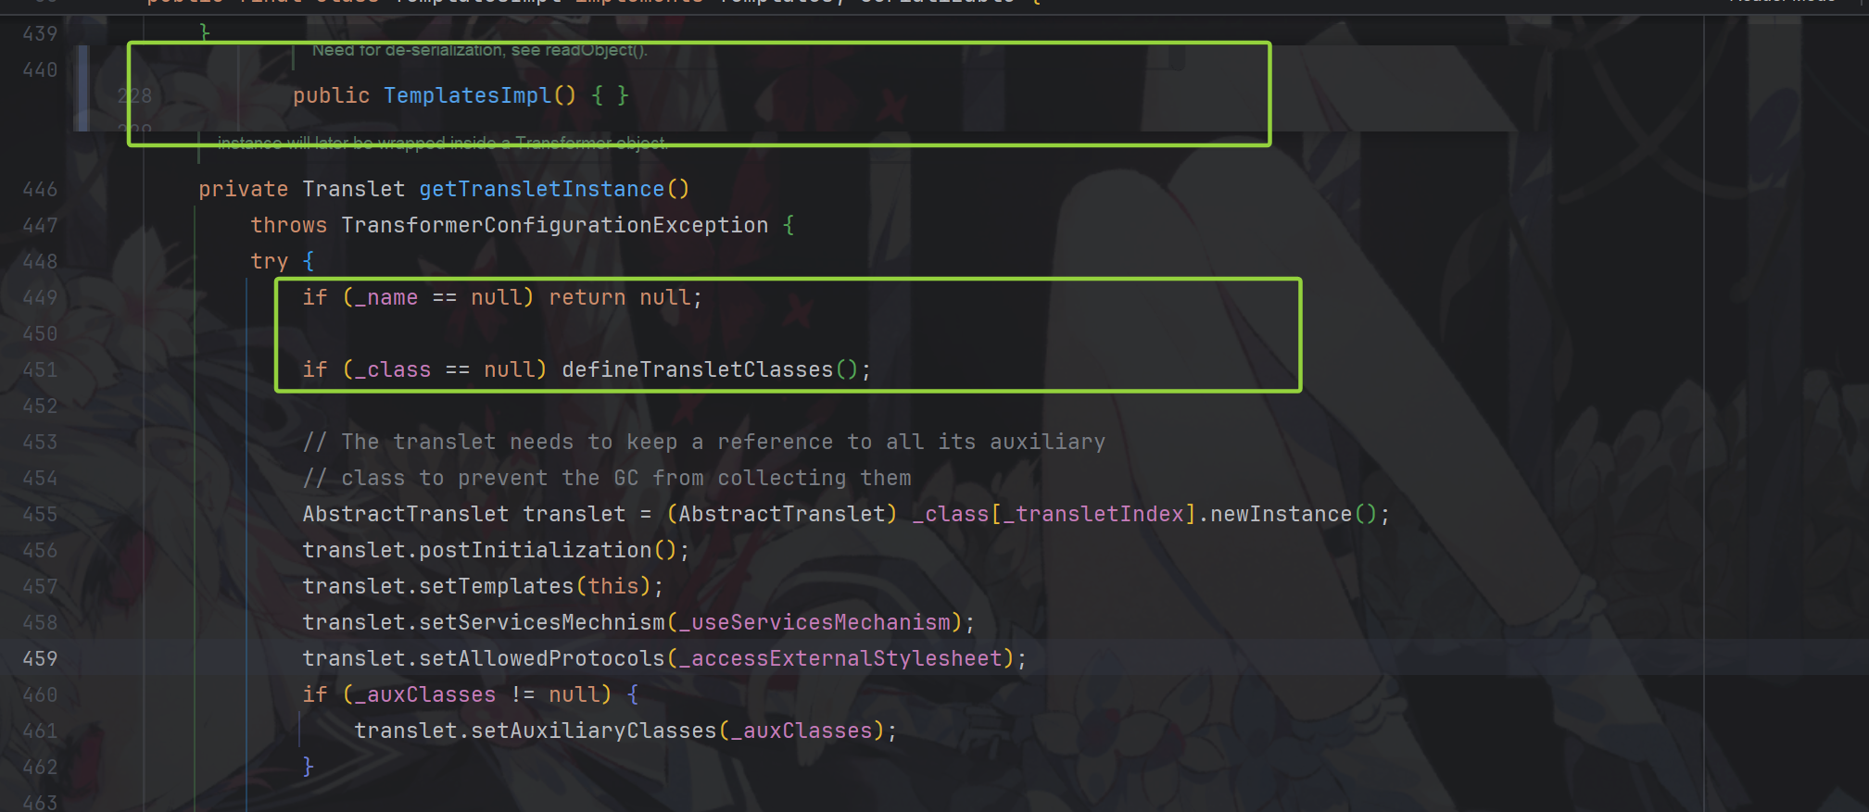Click the closing brace on line 462
The height and width of the screenshot is (812, 1869).
point(309,767)
